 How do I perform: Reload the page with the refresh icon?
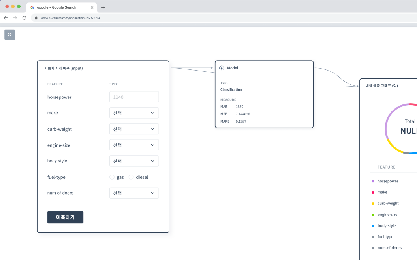24,18
